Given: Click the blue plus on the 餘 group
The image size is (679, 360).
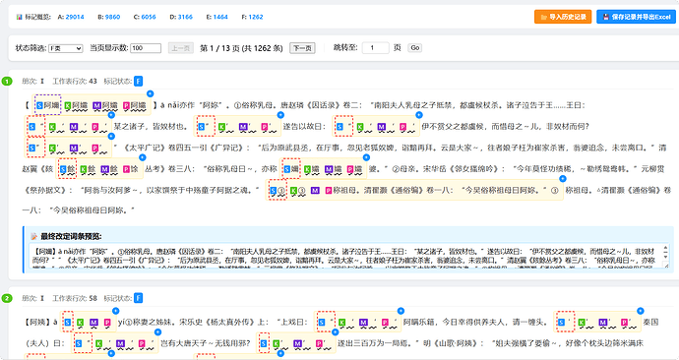Looking at the screenshot, I should (x=142, y=157).
